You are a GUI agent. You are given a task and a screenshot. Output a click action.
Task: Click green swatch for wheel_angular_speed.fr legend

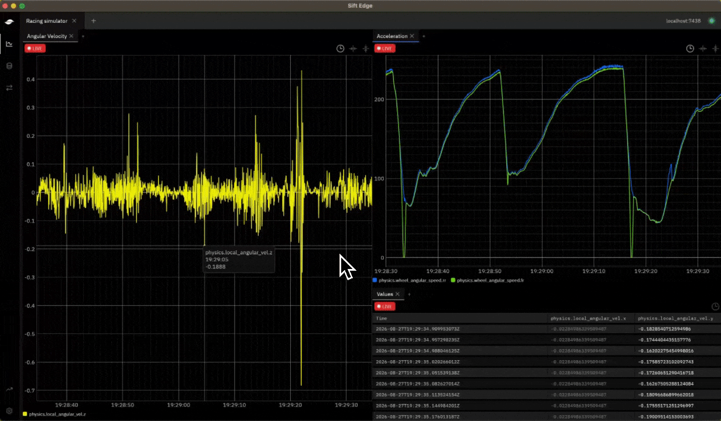pos(454,281)
